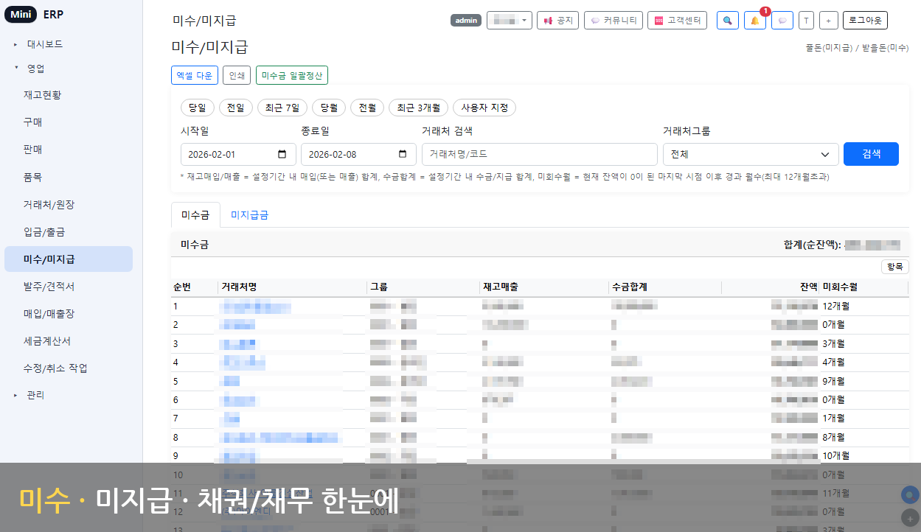Click the T text size button

pyautogui.click(x=806, y=21)
